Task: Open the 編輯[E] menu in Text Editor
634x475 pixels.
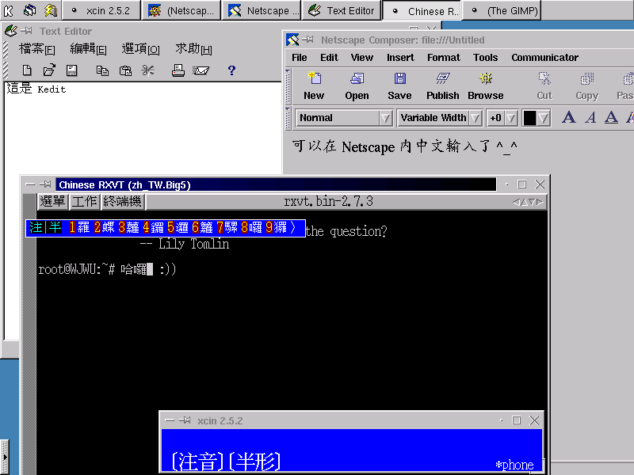Action: (x=88, y=49)
